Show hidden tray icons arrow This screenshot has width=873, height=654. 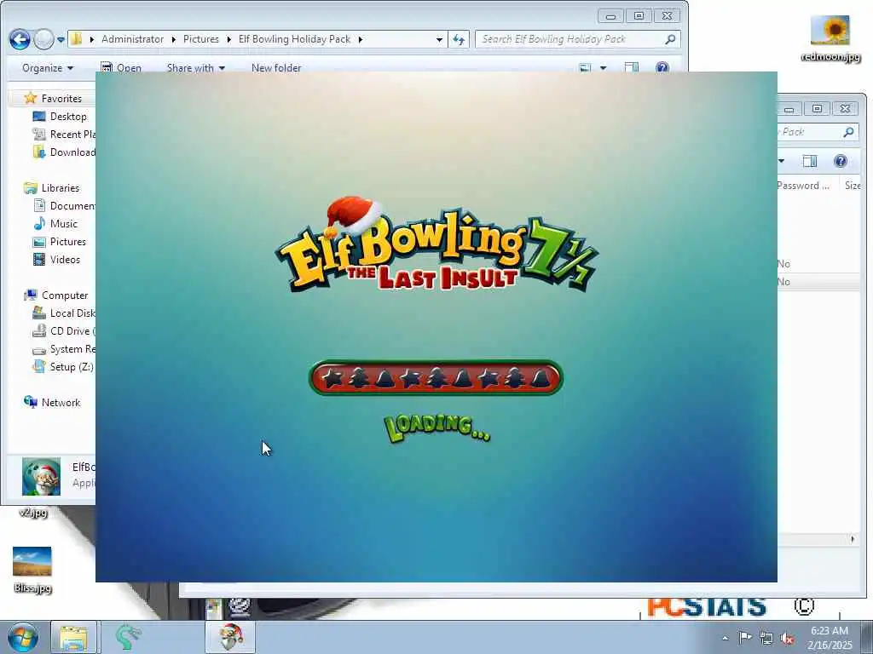(x=725, y=639)
